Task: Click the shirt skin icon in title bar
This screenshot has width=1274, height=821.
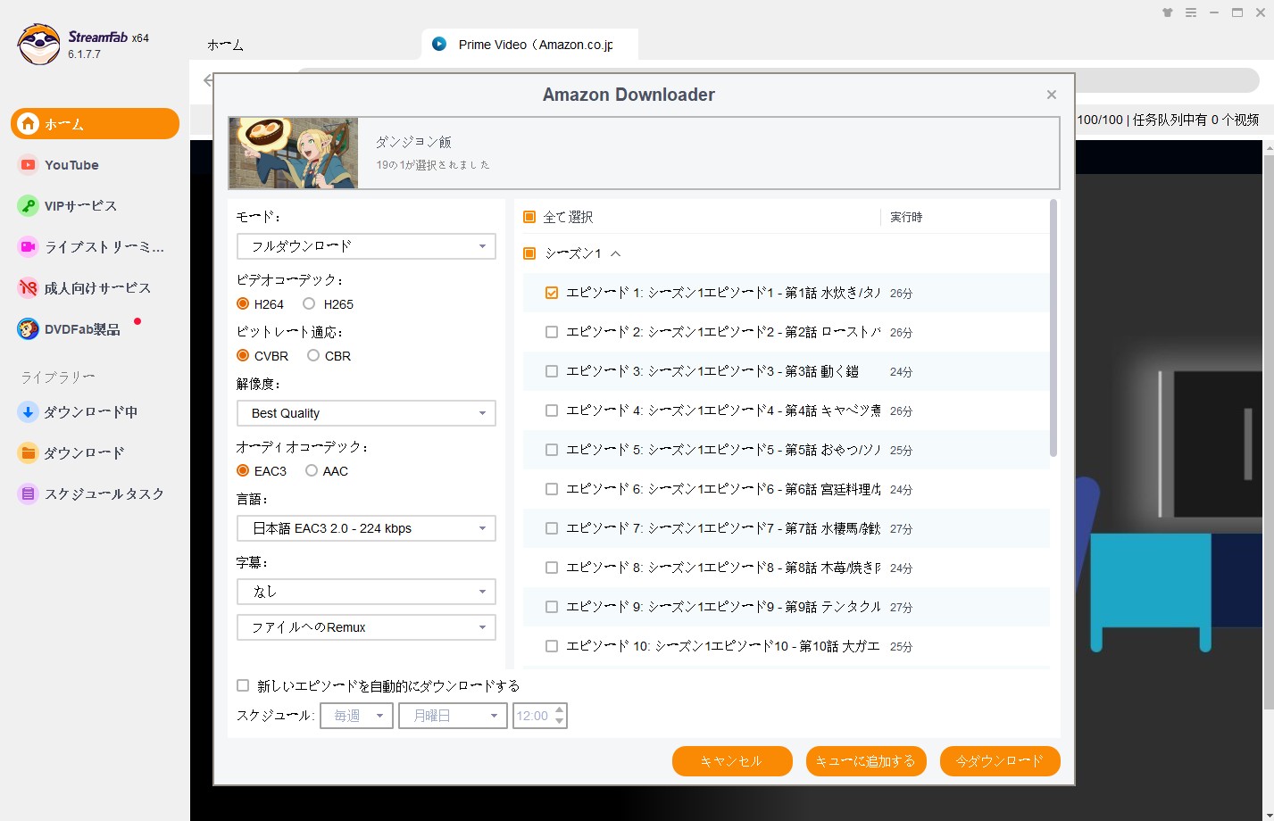Action: pos(1168,12)
